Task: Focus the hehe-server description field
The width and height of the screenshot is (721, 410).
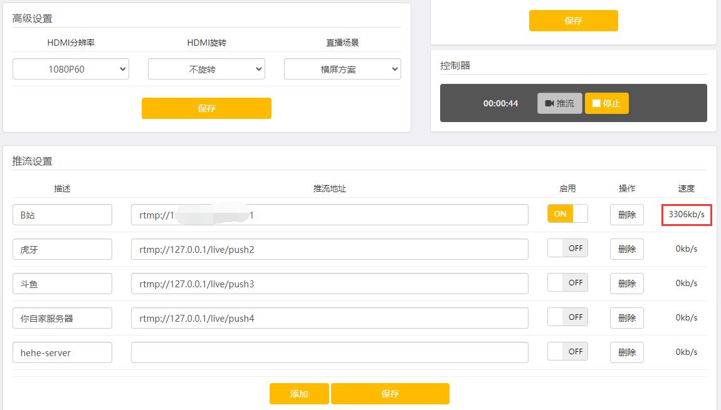Action: tap(63, 352)
